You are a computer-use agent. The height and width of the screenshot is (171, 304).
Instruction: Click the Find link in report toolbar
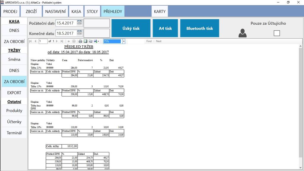(x=149, y=41)
